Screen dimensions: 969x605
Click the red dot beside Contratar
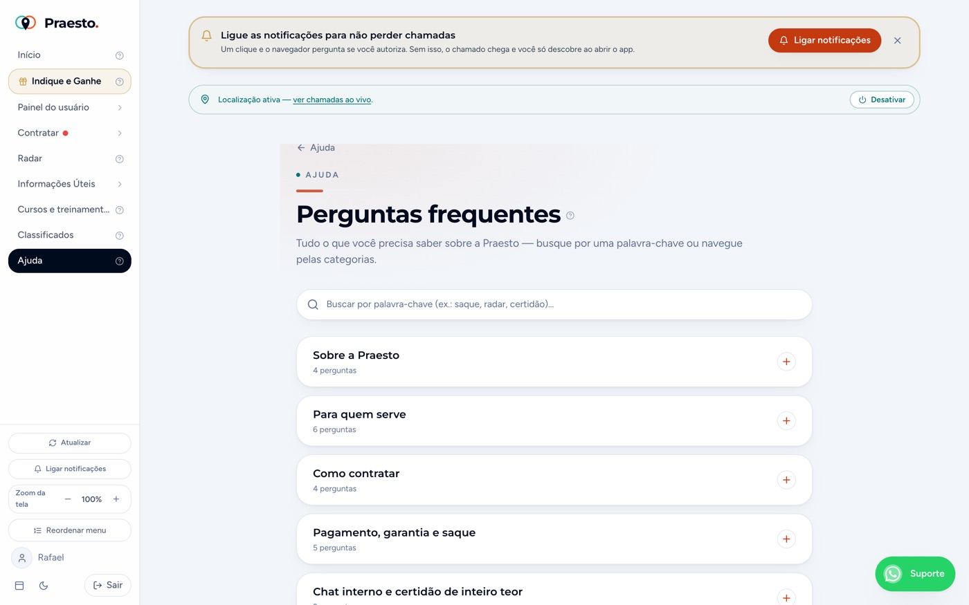click(x=65, y=133)
